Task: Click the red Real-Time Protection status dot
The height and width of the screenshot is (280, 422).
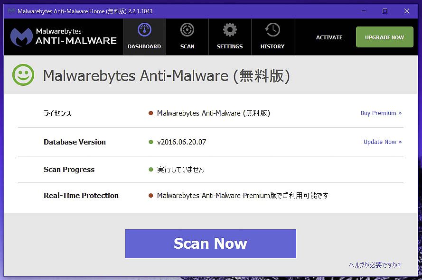Action: (x=151, y=195)
